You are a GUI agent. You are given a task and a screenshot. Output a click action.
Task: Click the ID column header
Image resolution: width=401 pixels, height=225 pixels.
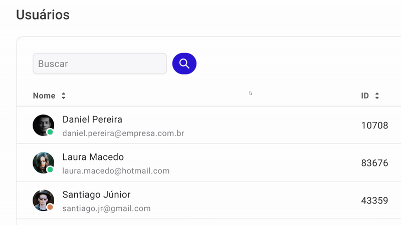click(365, 95)
